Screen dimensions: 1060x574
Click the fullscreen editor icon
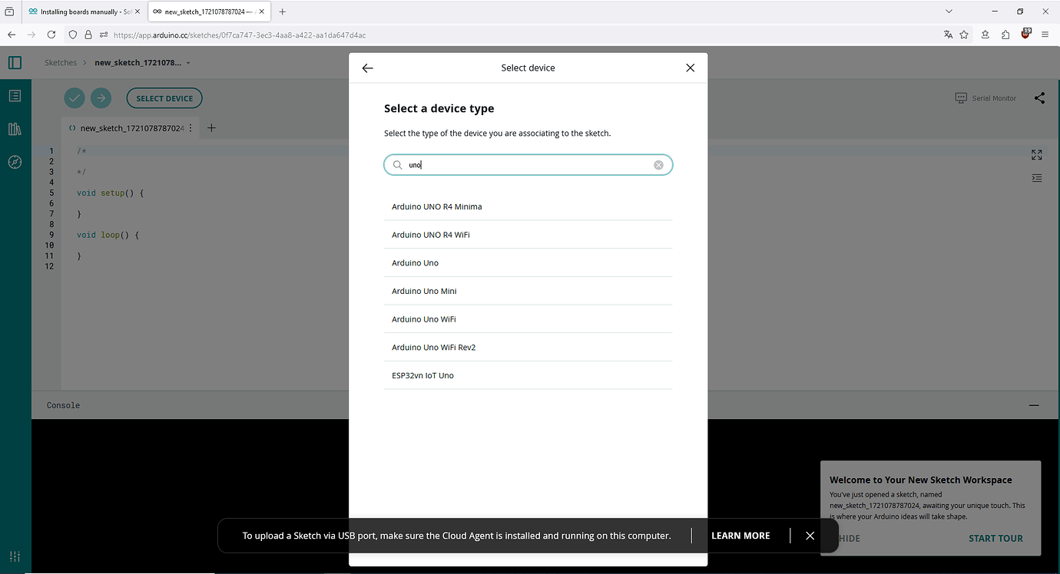pyautogui.click(x=1037, y=154)
